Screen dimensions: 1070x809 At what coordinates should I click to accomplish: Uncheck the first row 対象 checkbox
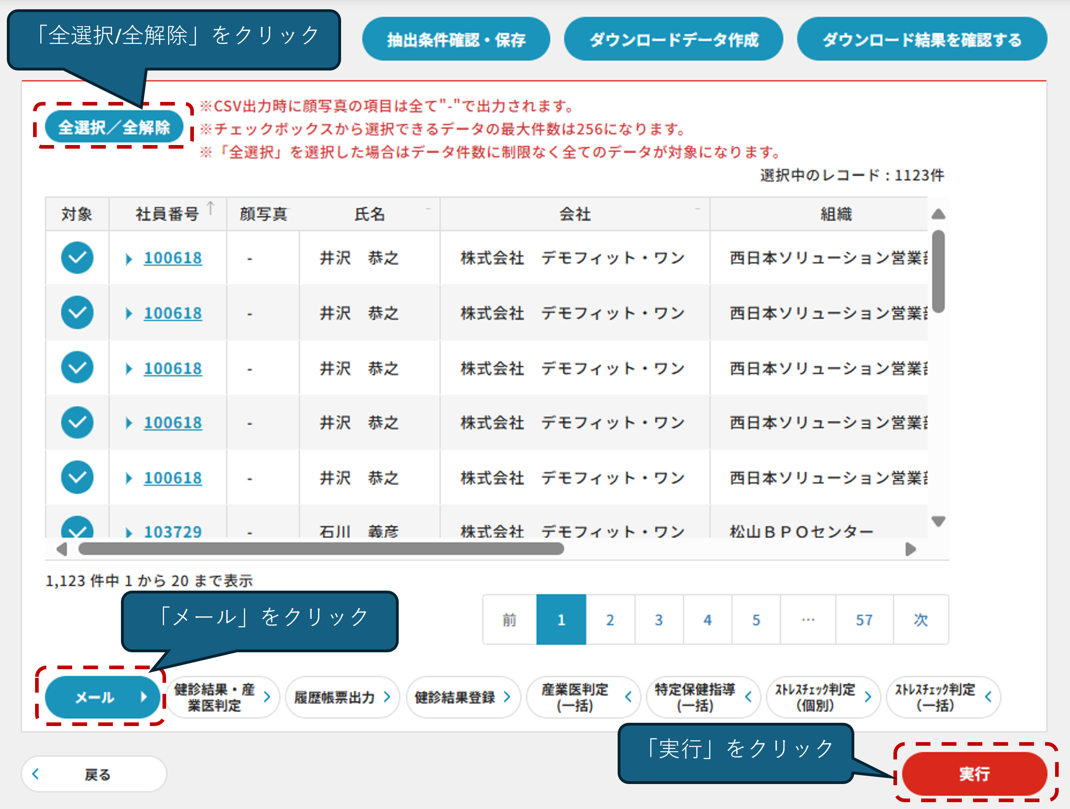77,257
